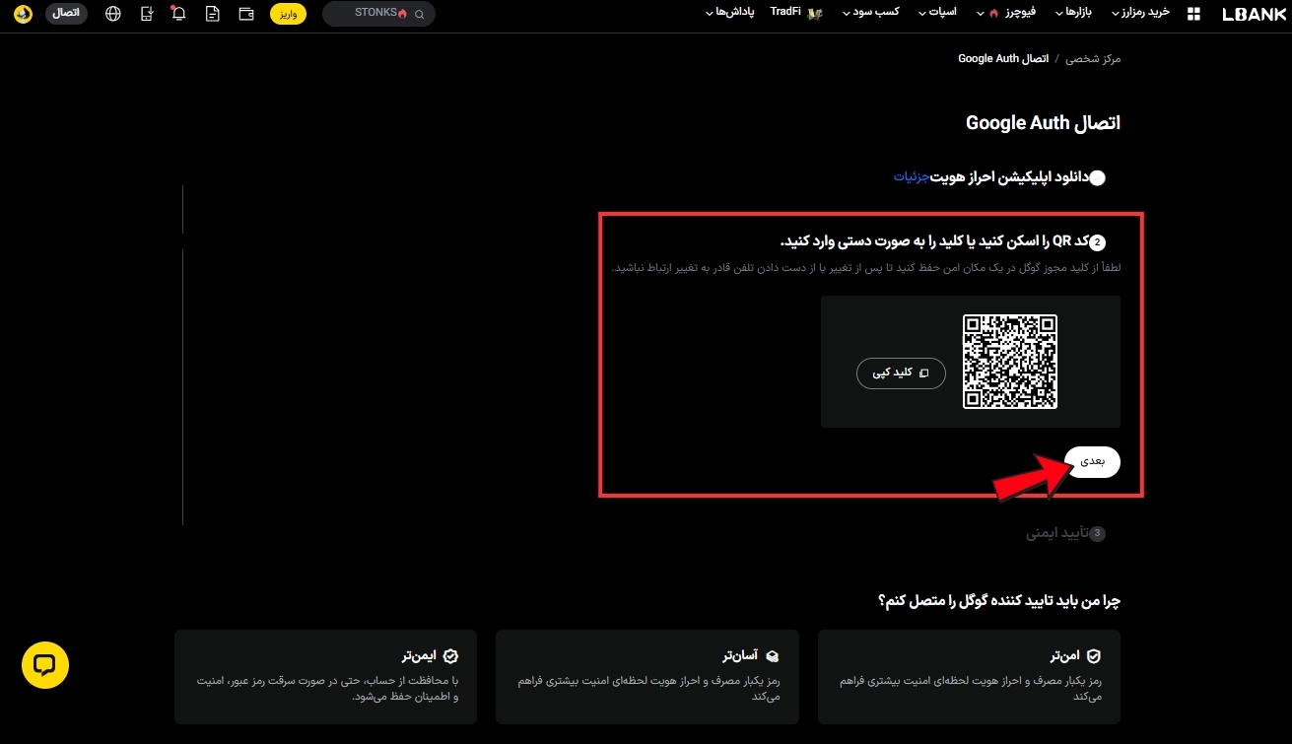Click the LBANK logo
The width and height of the screenshot is (1292, 744).
click(x=1254, y=15)
